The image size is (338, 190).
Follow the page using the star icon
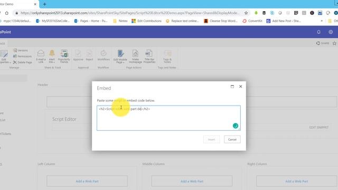tap(334, 43)
